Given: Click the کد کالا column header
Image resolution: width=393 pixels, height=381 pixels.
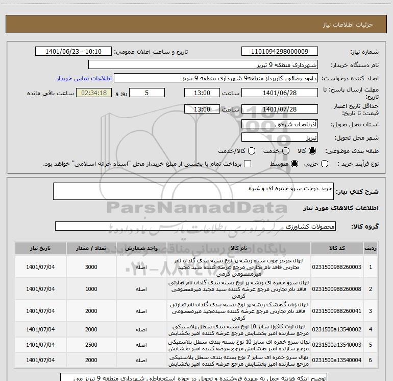Looking at the screenshot, I should click(x=337, y=248).
